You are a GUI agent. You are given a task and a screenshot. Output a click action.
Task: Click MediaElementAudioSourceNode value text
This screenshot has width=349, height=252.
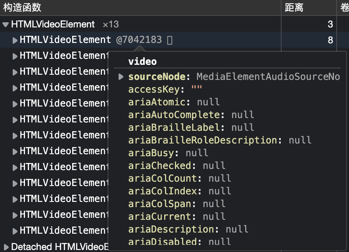(268, 77)
